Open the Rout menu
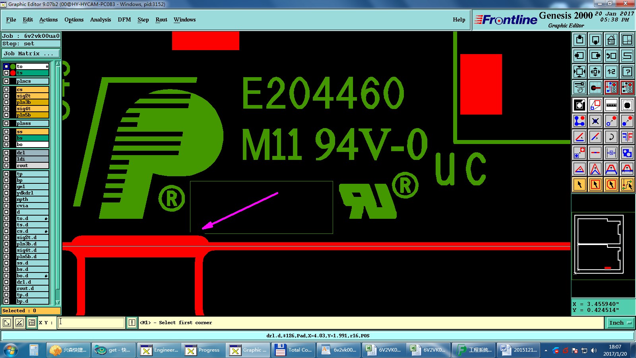Image resolution: width=636 pixels, height=358 pixels. [161, 19]
